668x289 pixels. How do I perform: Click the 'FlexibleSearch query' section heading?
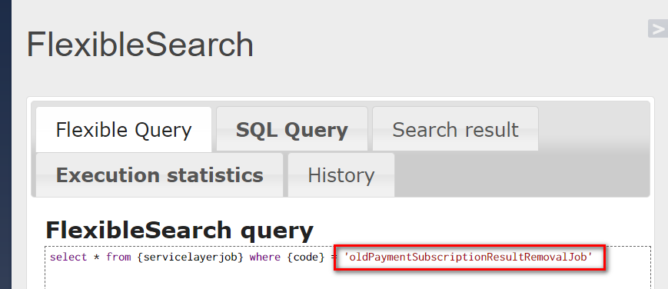click(179, 230)
